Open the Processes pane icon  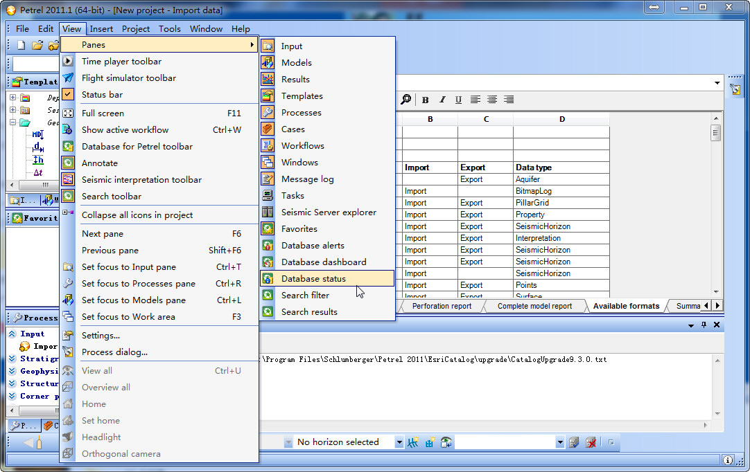click(x=268, y=113)
